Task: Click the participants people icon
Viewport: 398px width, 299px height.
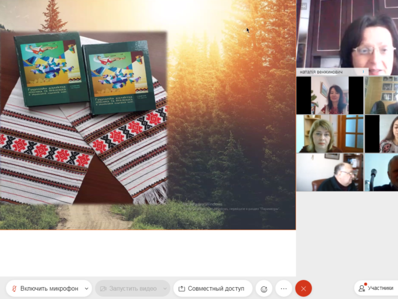Action: coord(362,288)
